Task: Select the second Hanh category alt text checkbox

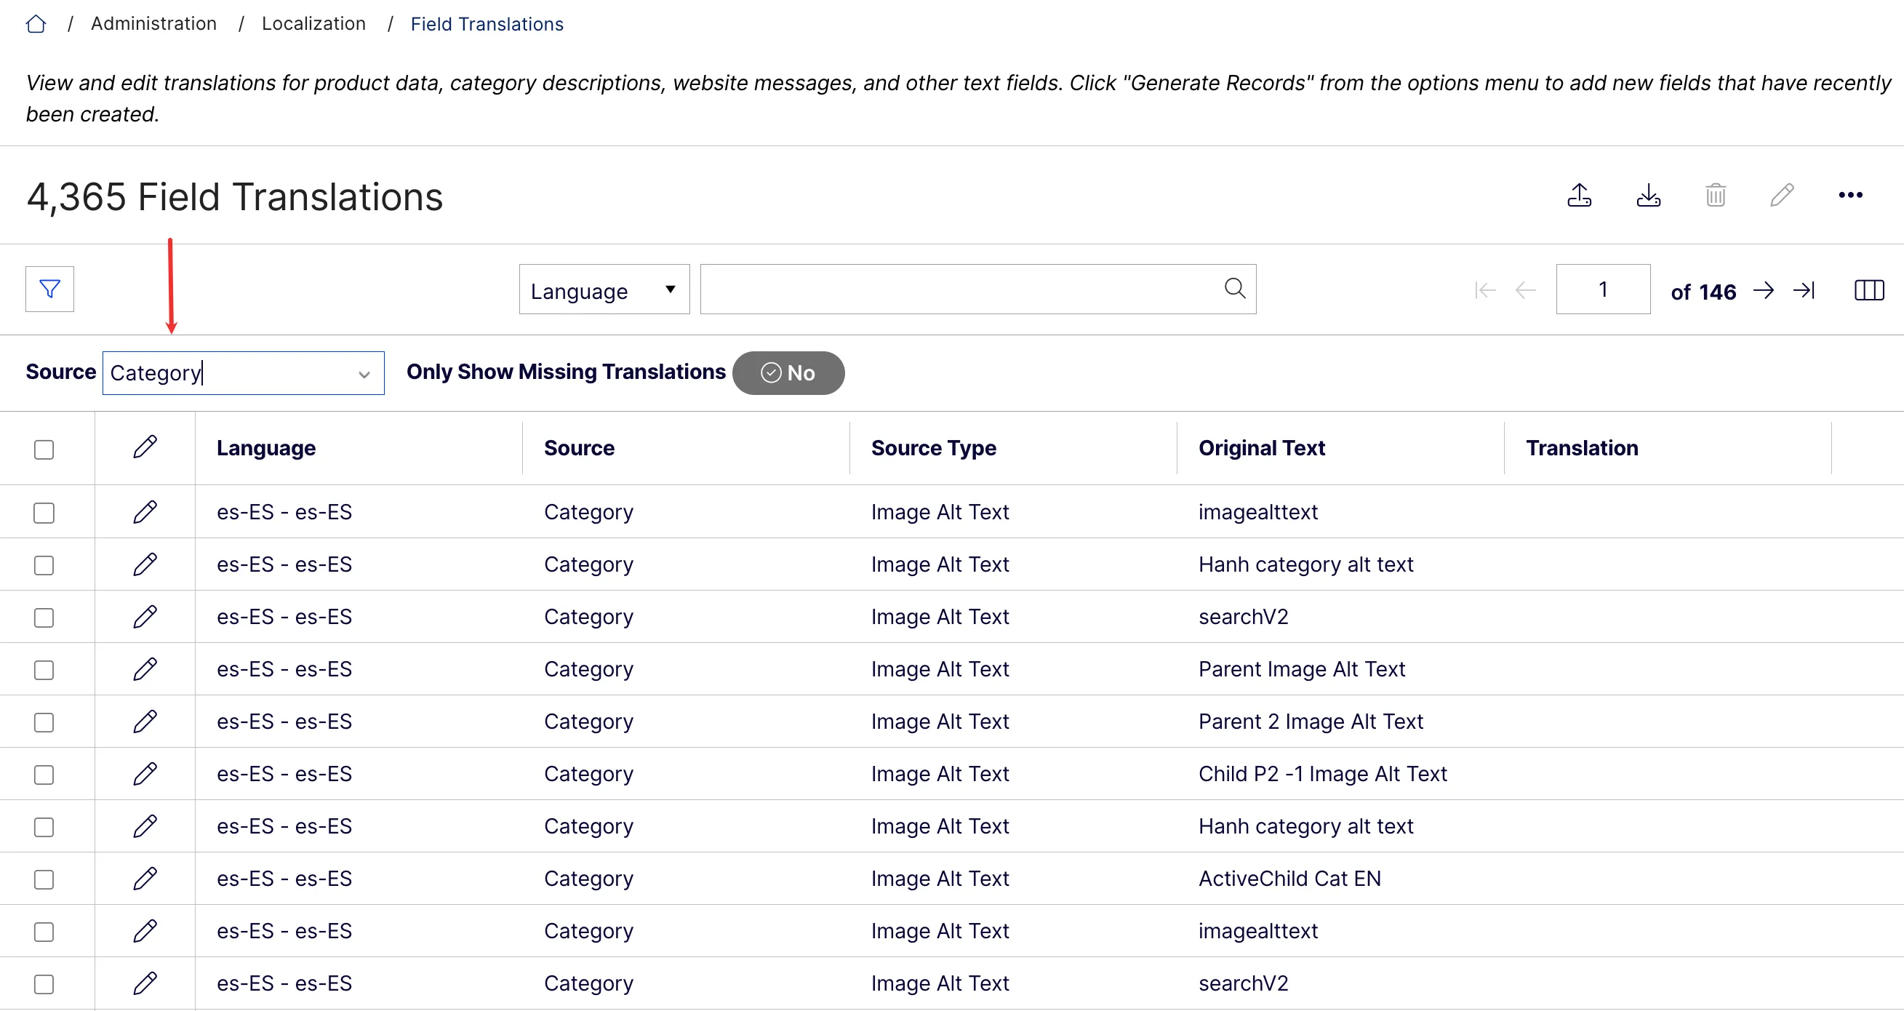Action: pyautogui.click(x=44, y=827)
